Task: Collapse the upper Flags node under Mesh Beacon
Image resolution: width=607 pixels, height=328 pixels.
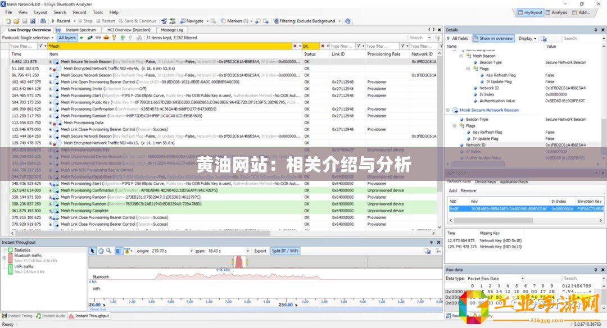Action: point(468,69)
